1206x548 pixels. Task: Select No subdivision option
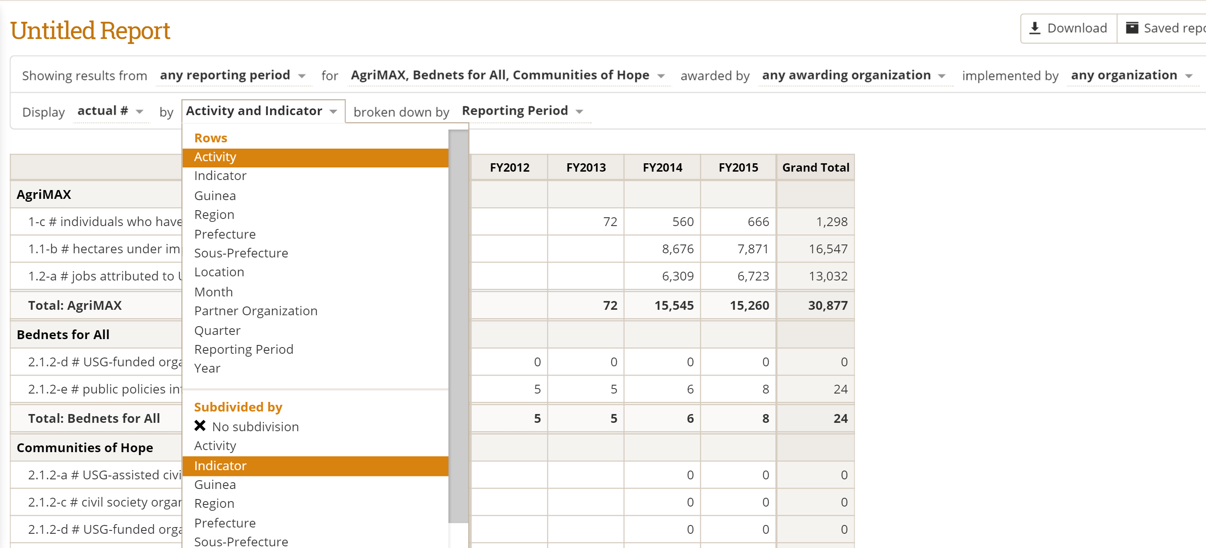tap(255, 427)
